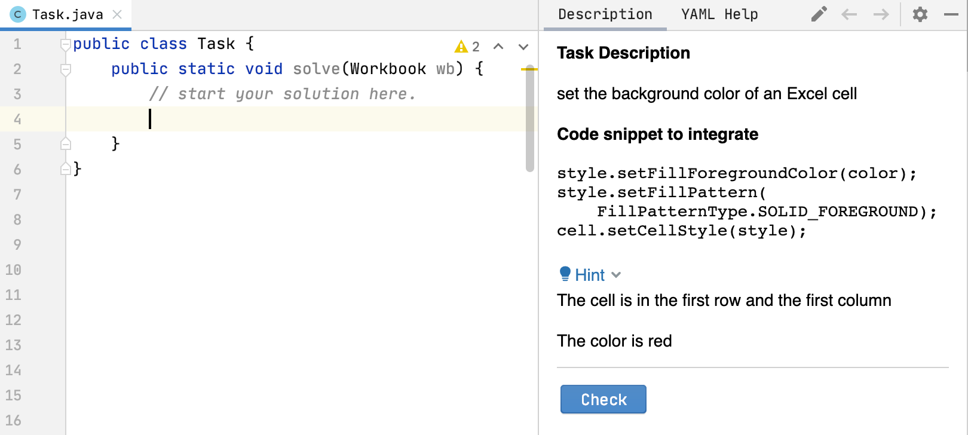Go to next task with right arrow
This screenshot has height=435, width=968.
pos(881,14)
